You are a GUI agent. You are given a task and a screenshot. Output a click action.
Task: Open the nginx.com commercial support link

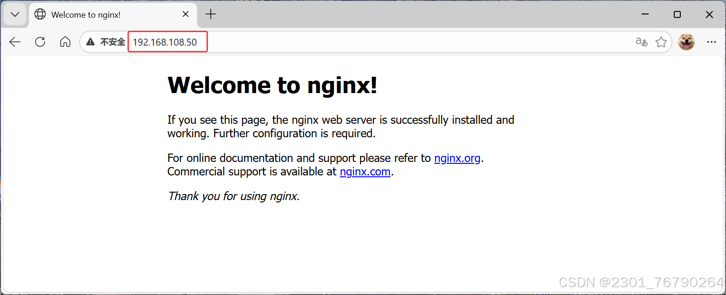pos(365,172)
